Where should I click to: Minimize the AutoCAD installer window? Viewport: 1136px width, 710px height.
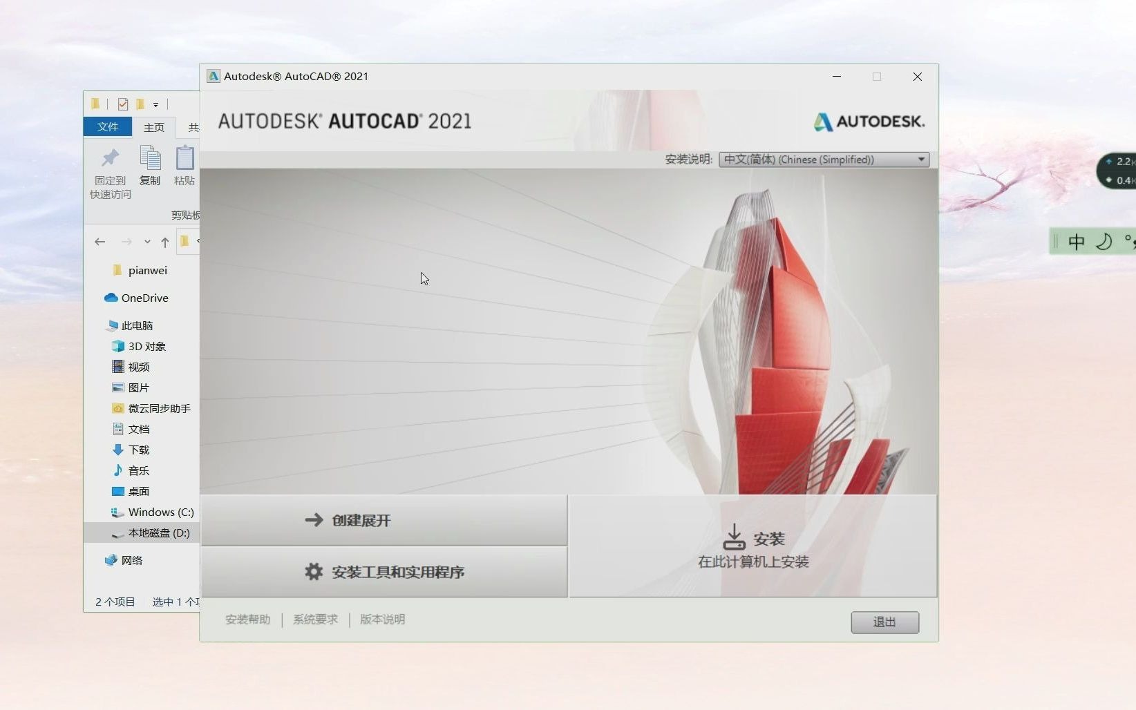pos(837,76)
